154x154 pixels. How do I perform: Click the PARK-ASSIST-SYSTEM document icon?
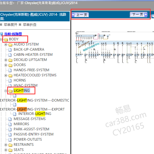coord(10,129)
